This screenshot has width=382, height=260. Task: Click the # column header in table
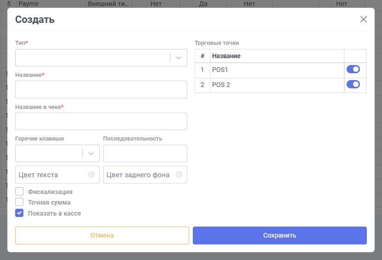202,56
